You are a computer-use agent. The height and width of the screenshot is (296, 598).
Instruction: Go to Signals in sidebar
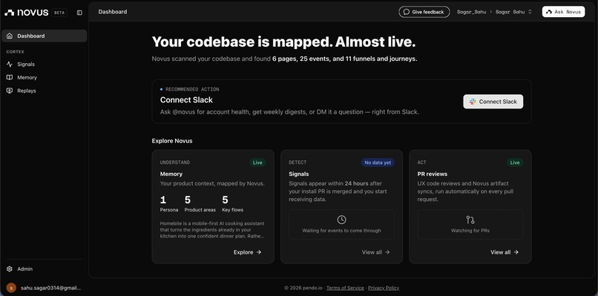[45, 64]
